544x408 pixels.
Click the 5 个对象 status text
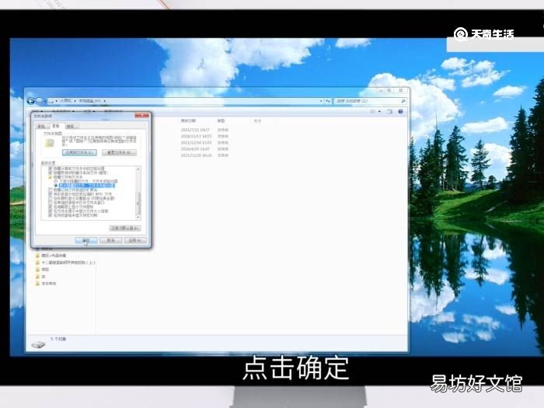[x=58, y=339]
